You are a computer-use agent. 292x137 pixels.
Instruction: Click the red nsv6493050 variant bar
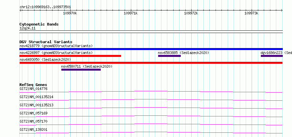tap(151, 63)
